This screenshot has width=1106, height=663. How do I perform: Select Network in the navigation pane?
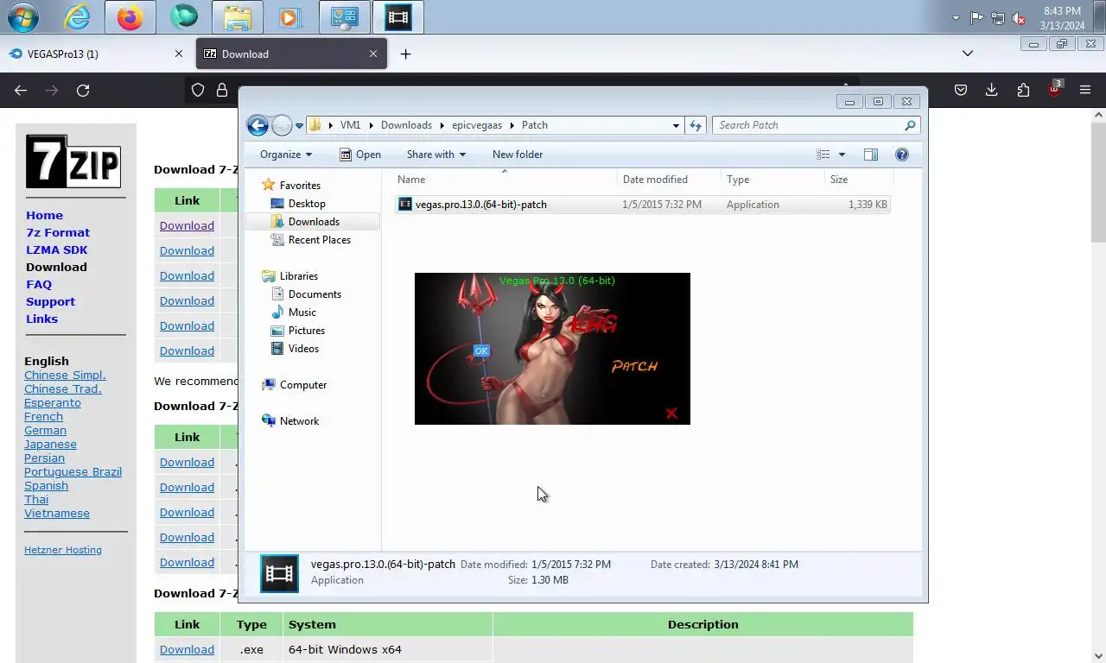coord(299,421)
